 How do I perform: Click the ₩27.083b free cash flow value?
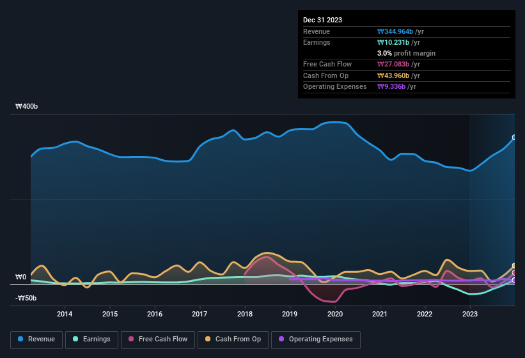click(393, 64)
